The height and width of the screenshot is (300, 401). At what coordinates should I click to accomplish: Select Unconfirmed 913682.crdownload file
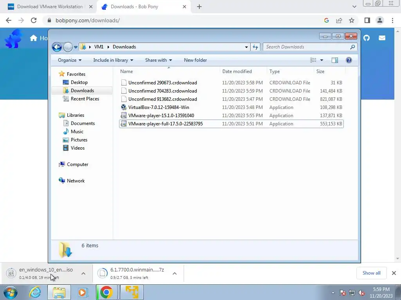point(231,99)
